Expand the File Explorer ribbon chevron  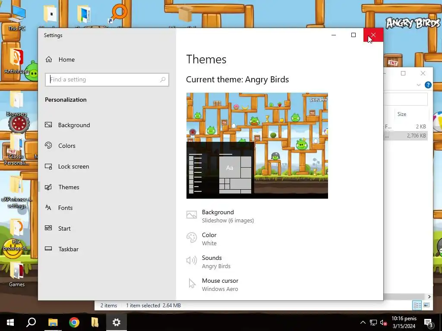[x=419, y=85]
